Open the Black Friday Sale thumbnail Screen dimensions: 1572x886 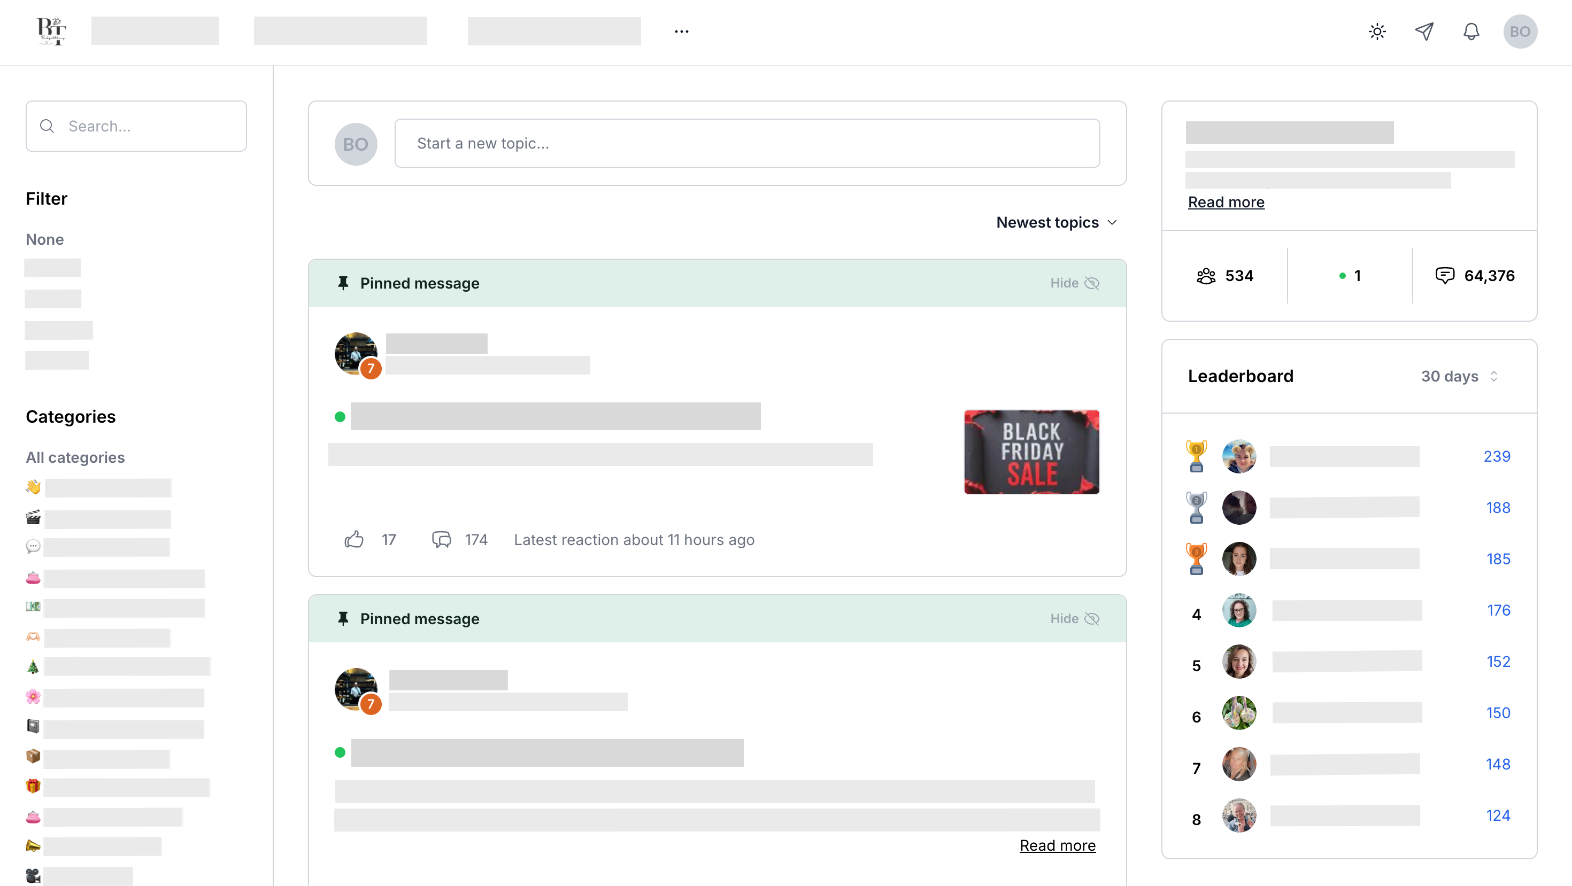tap(1031, 452)
